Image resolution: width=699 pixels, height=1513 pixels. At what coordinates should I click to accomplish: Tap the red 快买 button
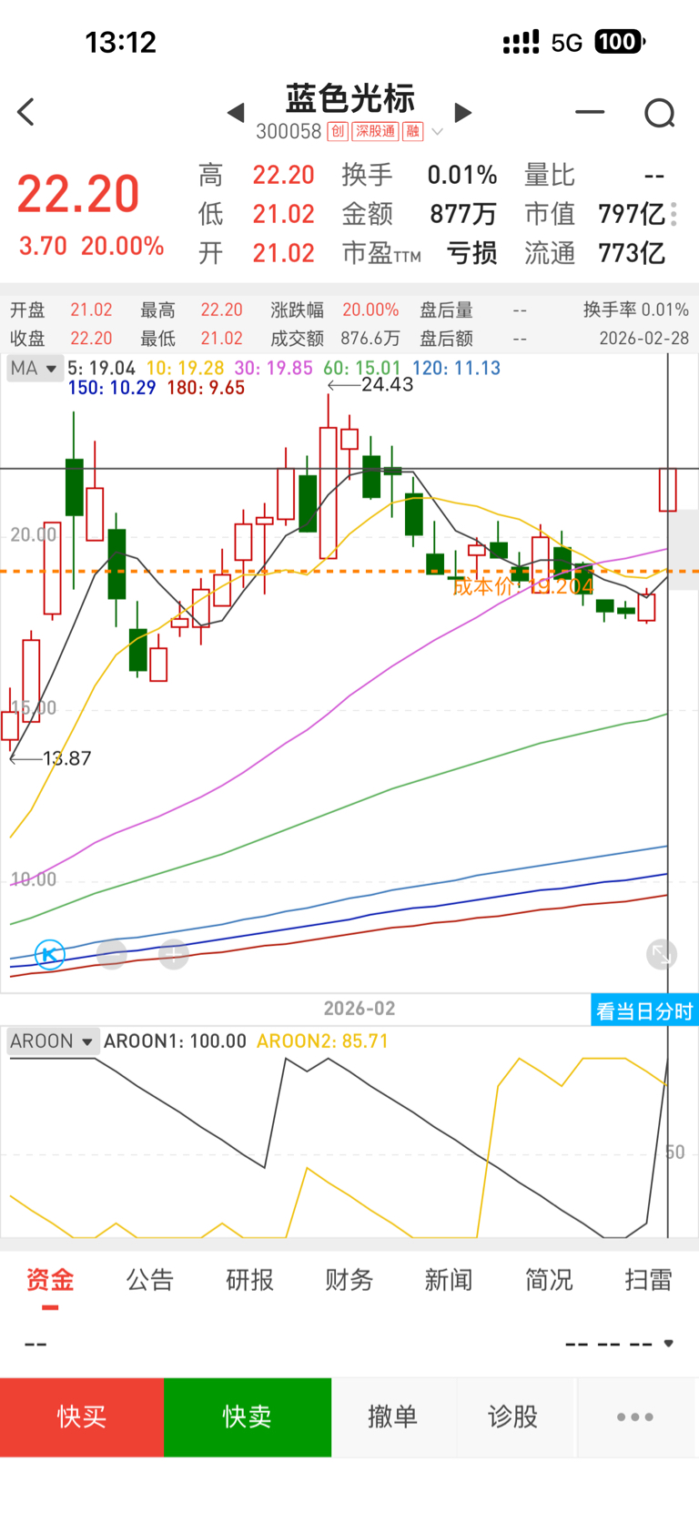coord(82,1417)
